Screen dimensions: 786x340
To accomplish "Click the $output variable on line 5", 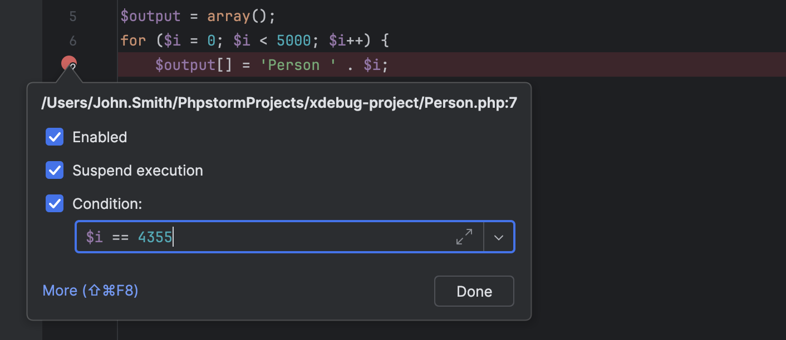I will point(151,16).
